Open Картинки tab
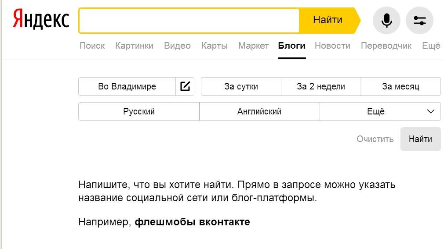Image resolution: width=444 pixels, height=249 pixels. pyautogui.click(x=134, y=46)
